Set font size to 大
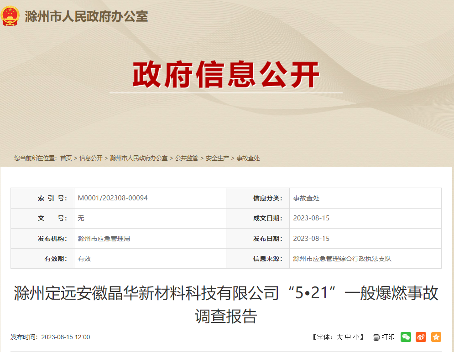The height and width of the screenshot is (352, 454). (x=339, y=337)
